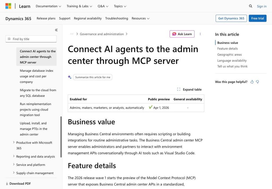Click the Find by title search field
Screen dimensions: 272x189
[31, 39]
